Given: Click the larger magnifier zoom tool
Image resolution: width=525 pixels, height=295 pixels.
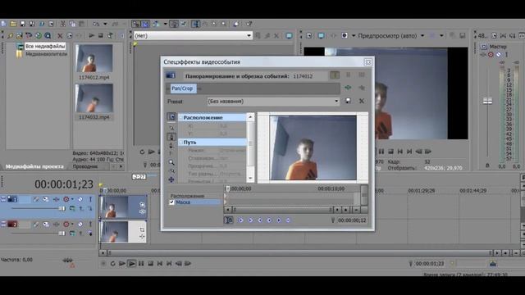Looking at the screenshot, I should [x=171, y=162].
